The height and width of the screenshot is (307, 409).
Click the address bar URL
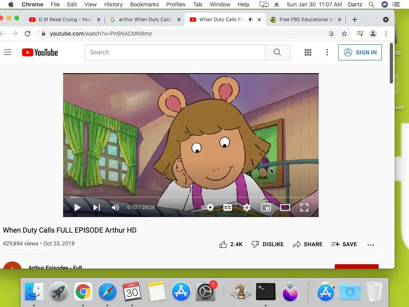101,34
